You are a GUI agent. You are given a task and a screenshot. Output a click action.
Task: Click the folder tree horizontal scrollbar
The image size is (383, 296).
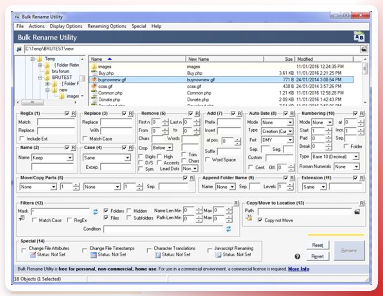[46, 102]
